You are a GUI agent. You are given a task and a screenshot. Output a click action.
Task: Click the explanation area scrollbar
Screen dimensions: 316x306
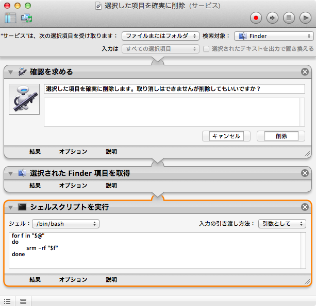(x=302, y=112)
